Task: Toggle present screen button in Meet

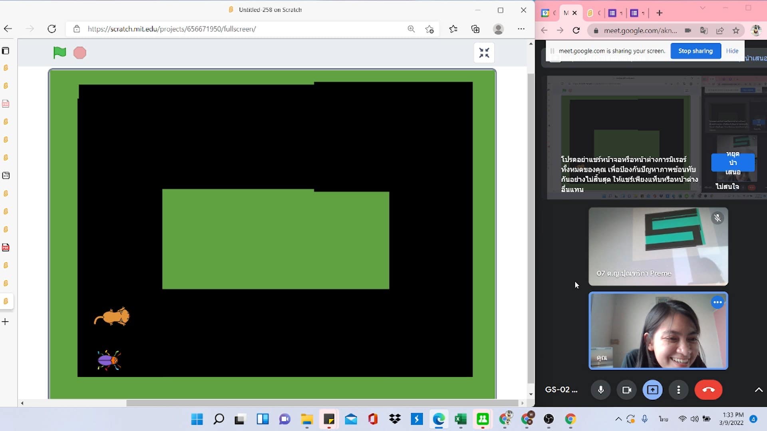Action: point(652,390)
